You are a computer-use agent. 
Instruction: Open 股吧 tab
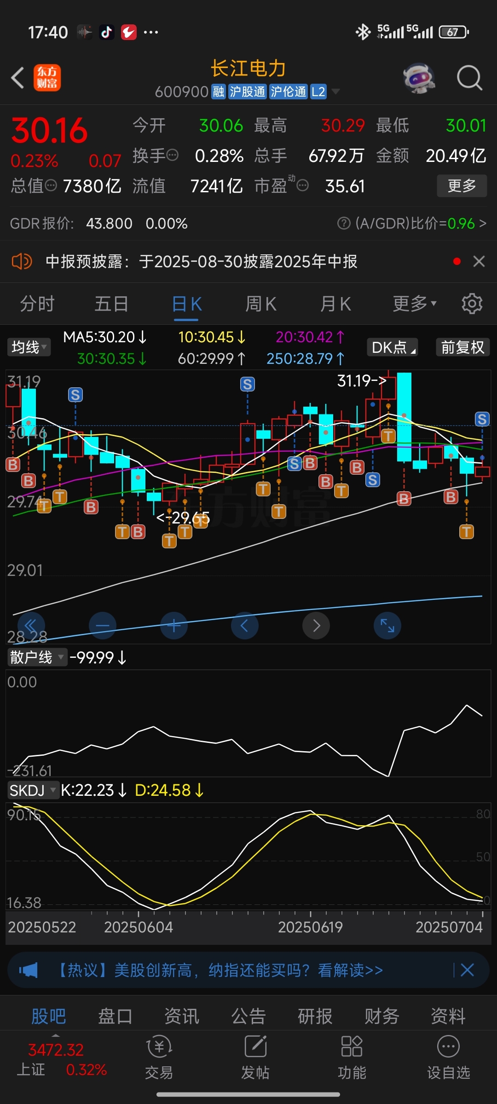coord(49,1016)
